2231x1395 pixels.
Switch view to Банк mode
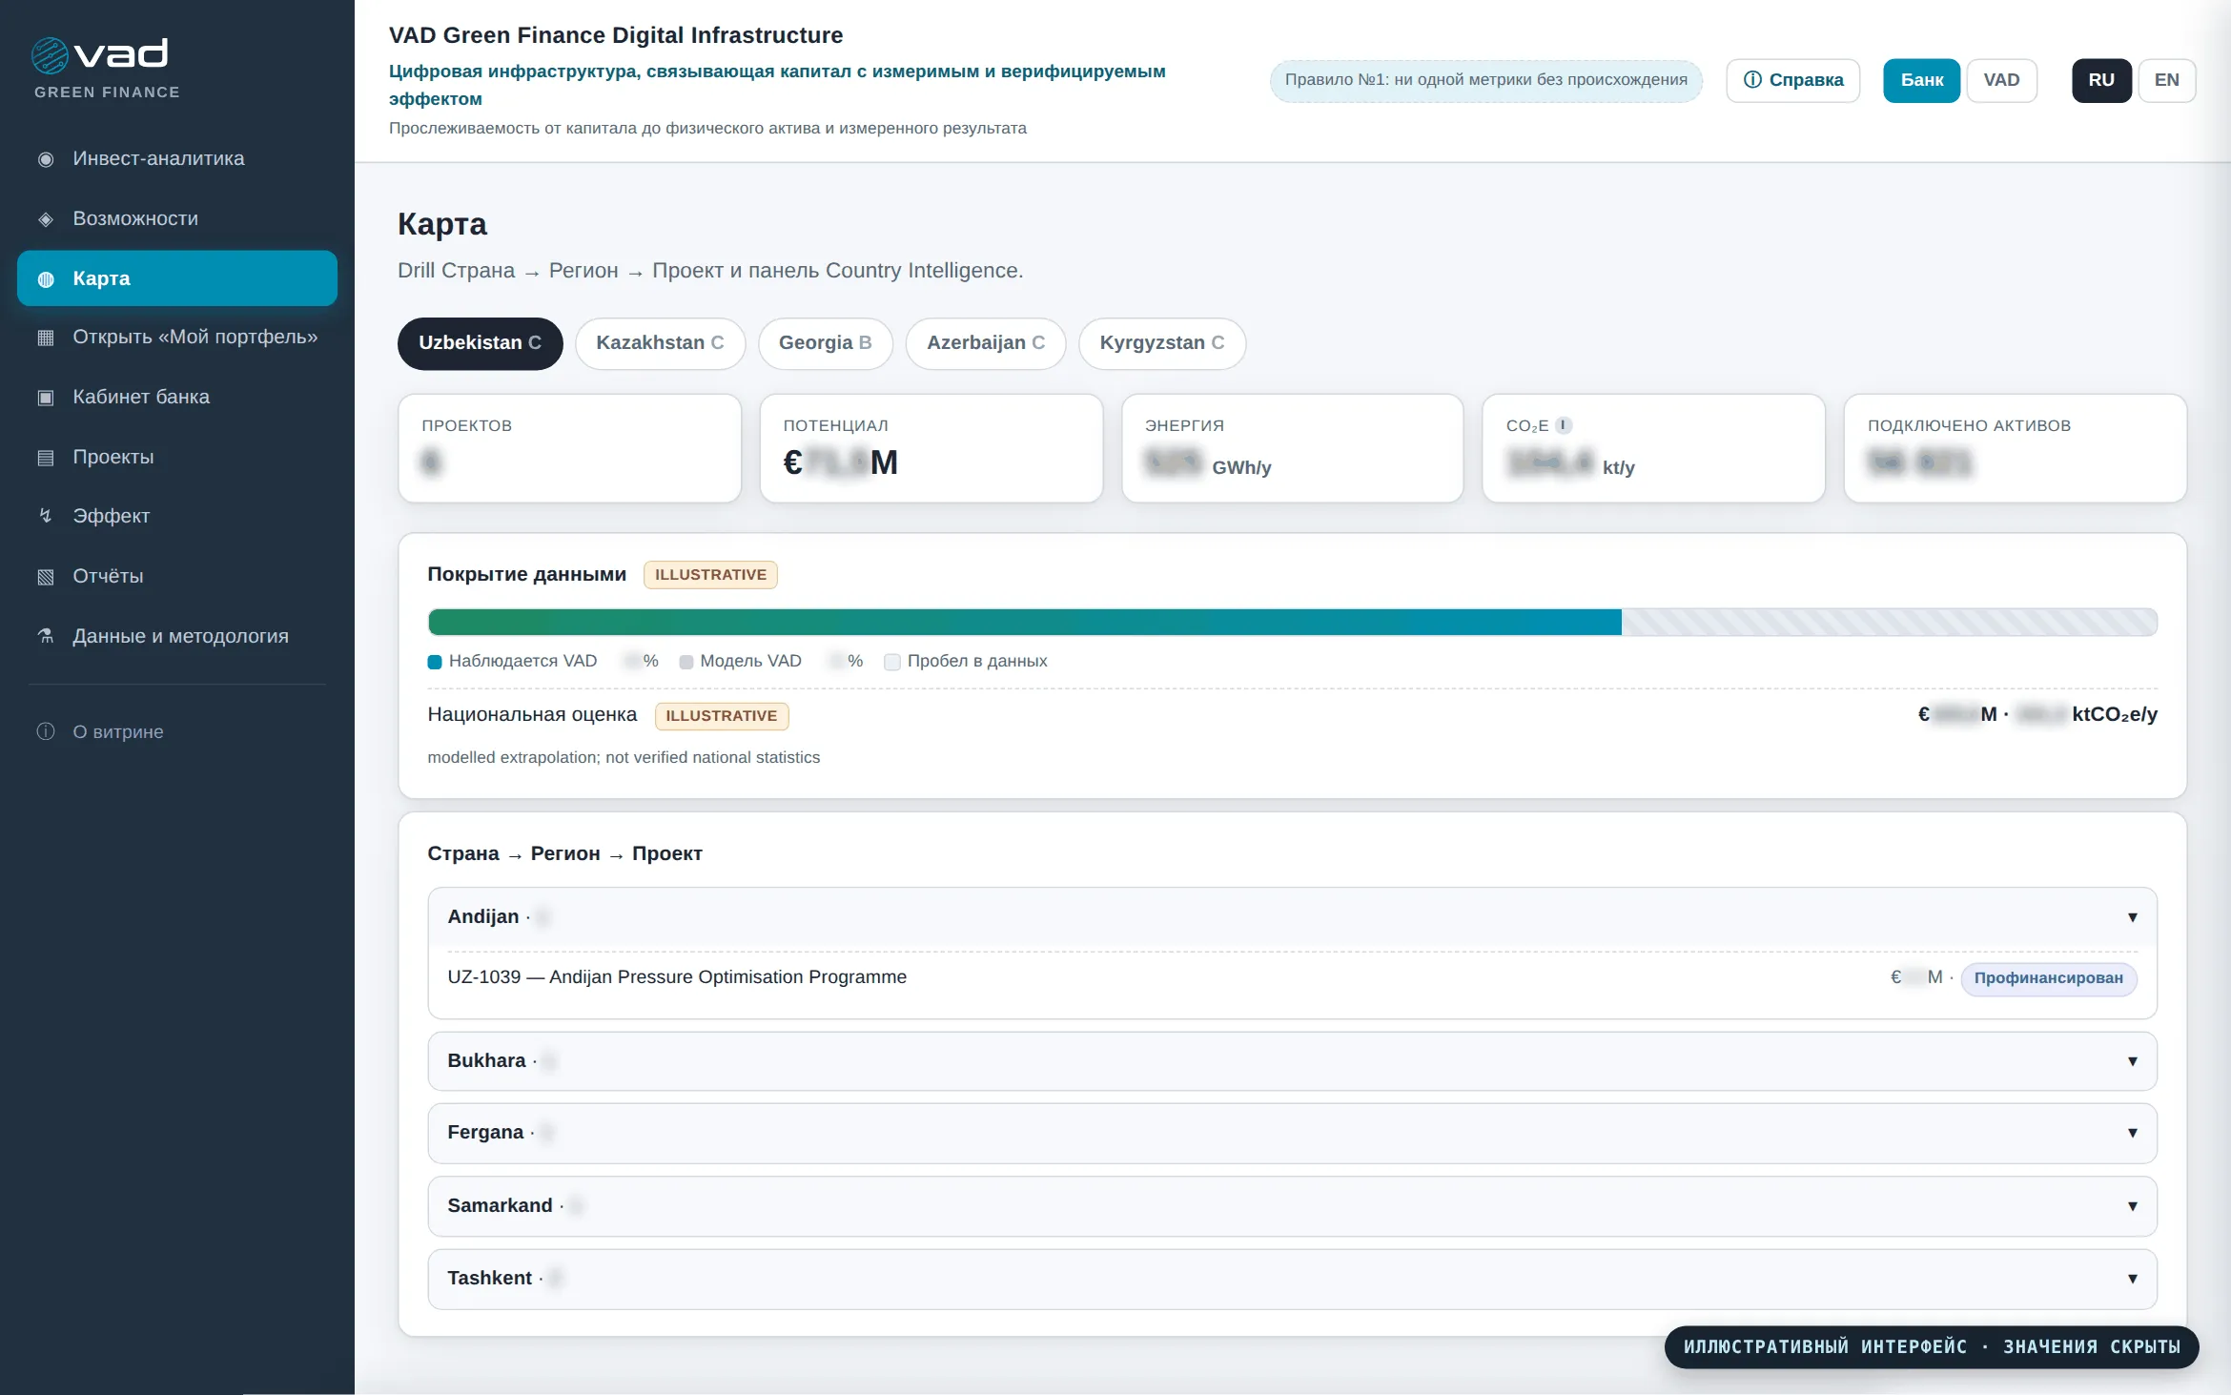click(1921, 80)
